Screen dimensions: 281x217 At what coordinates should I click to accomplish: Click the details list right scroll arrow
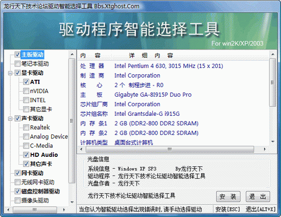(x=265, y=149)
